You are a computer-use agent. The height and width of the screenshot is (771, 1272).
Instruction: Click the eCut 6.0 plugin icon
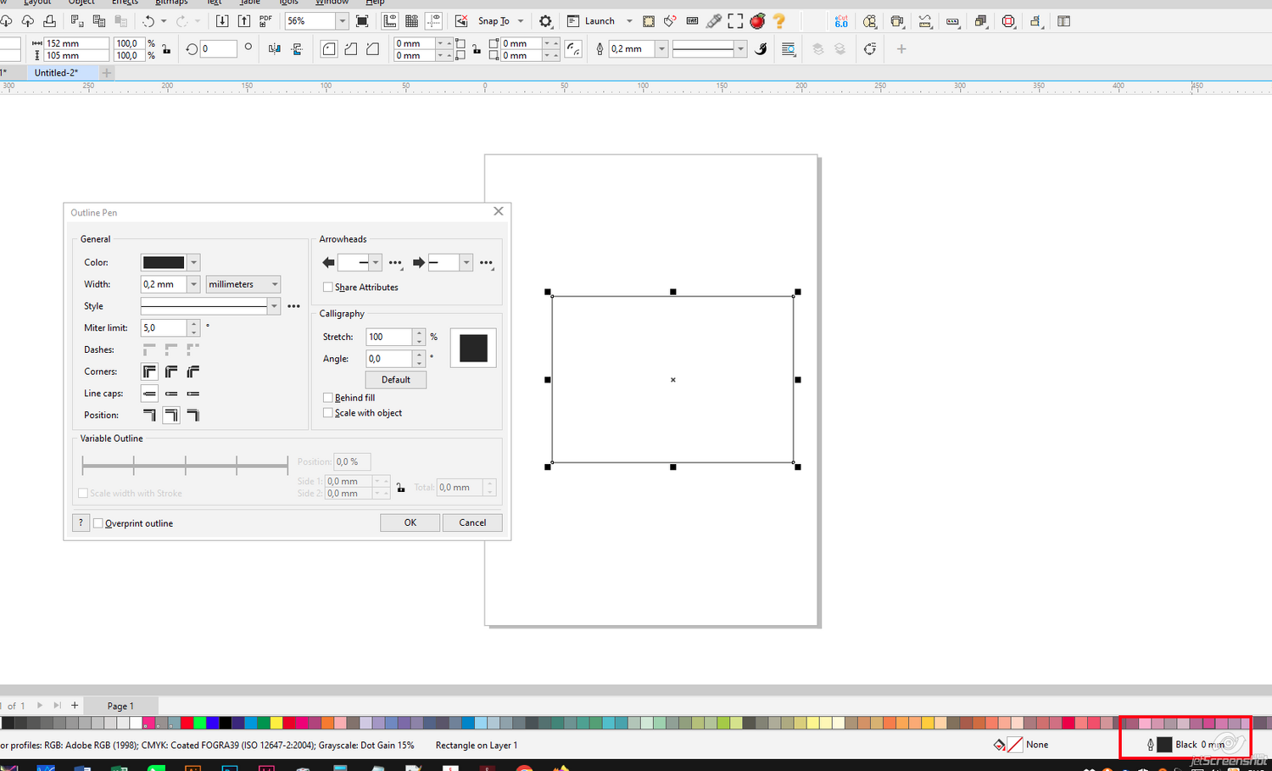click(x=840, y=21)
